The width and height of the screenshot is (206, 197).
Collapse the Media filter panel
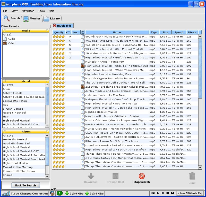pos(47,31)
